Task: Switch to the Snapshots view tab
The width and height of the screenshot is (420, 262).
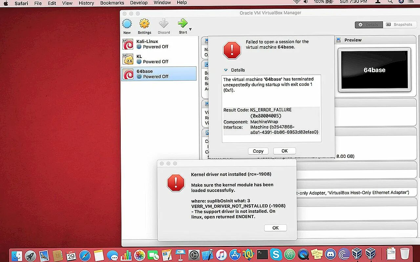Action: point(399,25)
